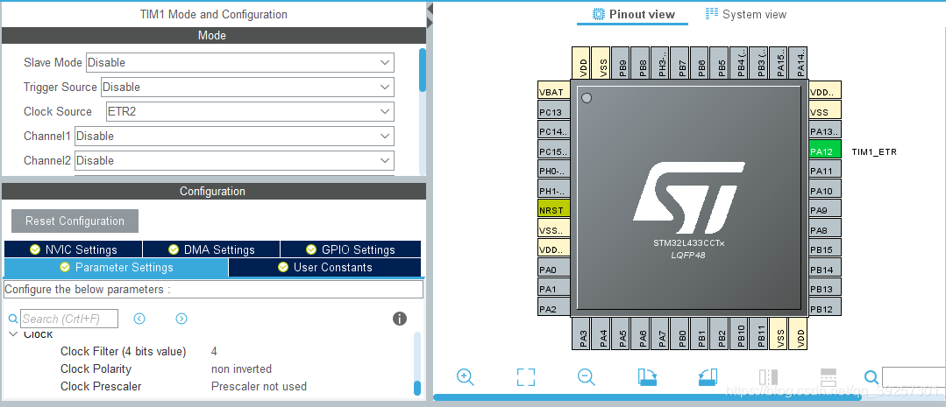This screenshot has width=946, height=407.
Task: Click the 'Prescaler not used' value
Action: (x=259, y=386)
